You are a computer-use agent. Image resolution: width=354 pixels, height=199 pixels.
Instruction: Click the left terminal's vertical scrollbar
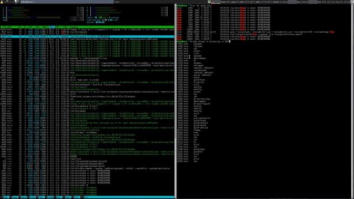coord(175,101)
